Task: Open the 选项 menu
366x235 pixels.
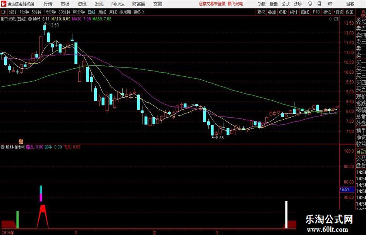Action: click(x=297, y=4)
